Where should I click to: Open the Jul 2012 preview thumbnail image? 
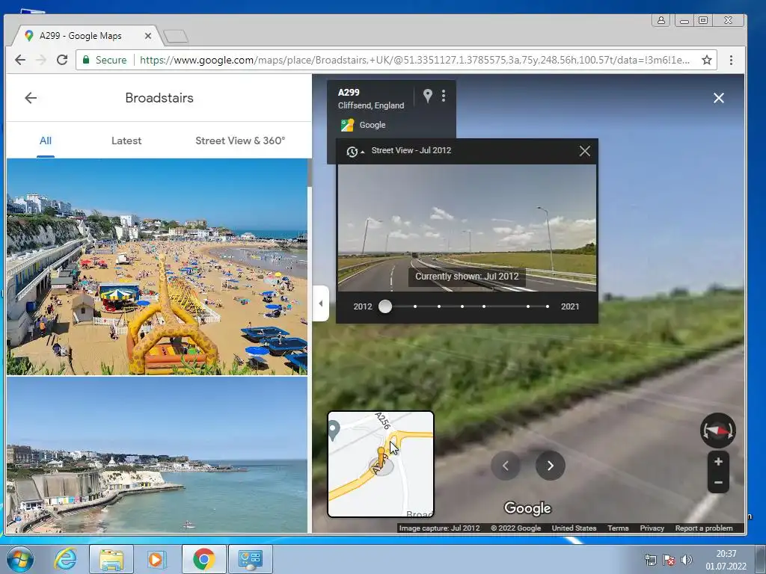pyautogui.click(x=467, y=228)
